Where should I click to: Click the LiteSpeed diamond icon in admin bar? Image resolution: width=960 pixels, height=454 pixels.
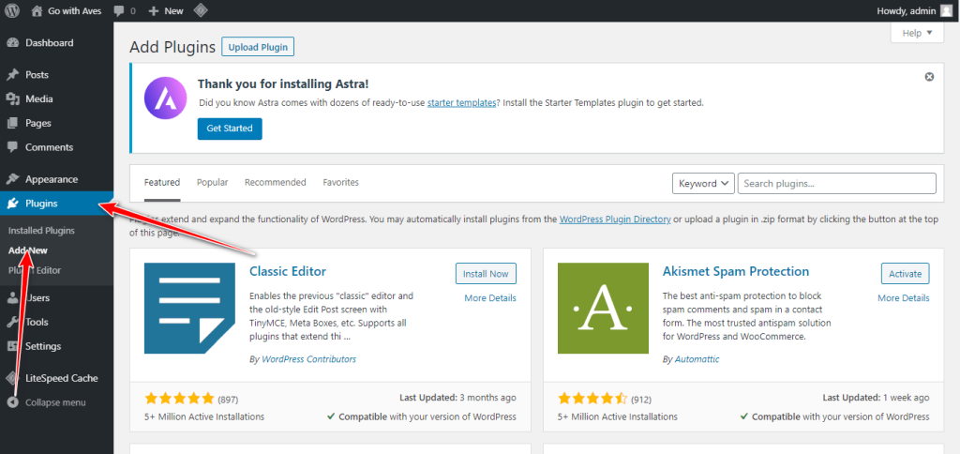pyautogui.click(x=200, y=10)
